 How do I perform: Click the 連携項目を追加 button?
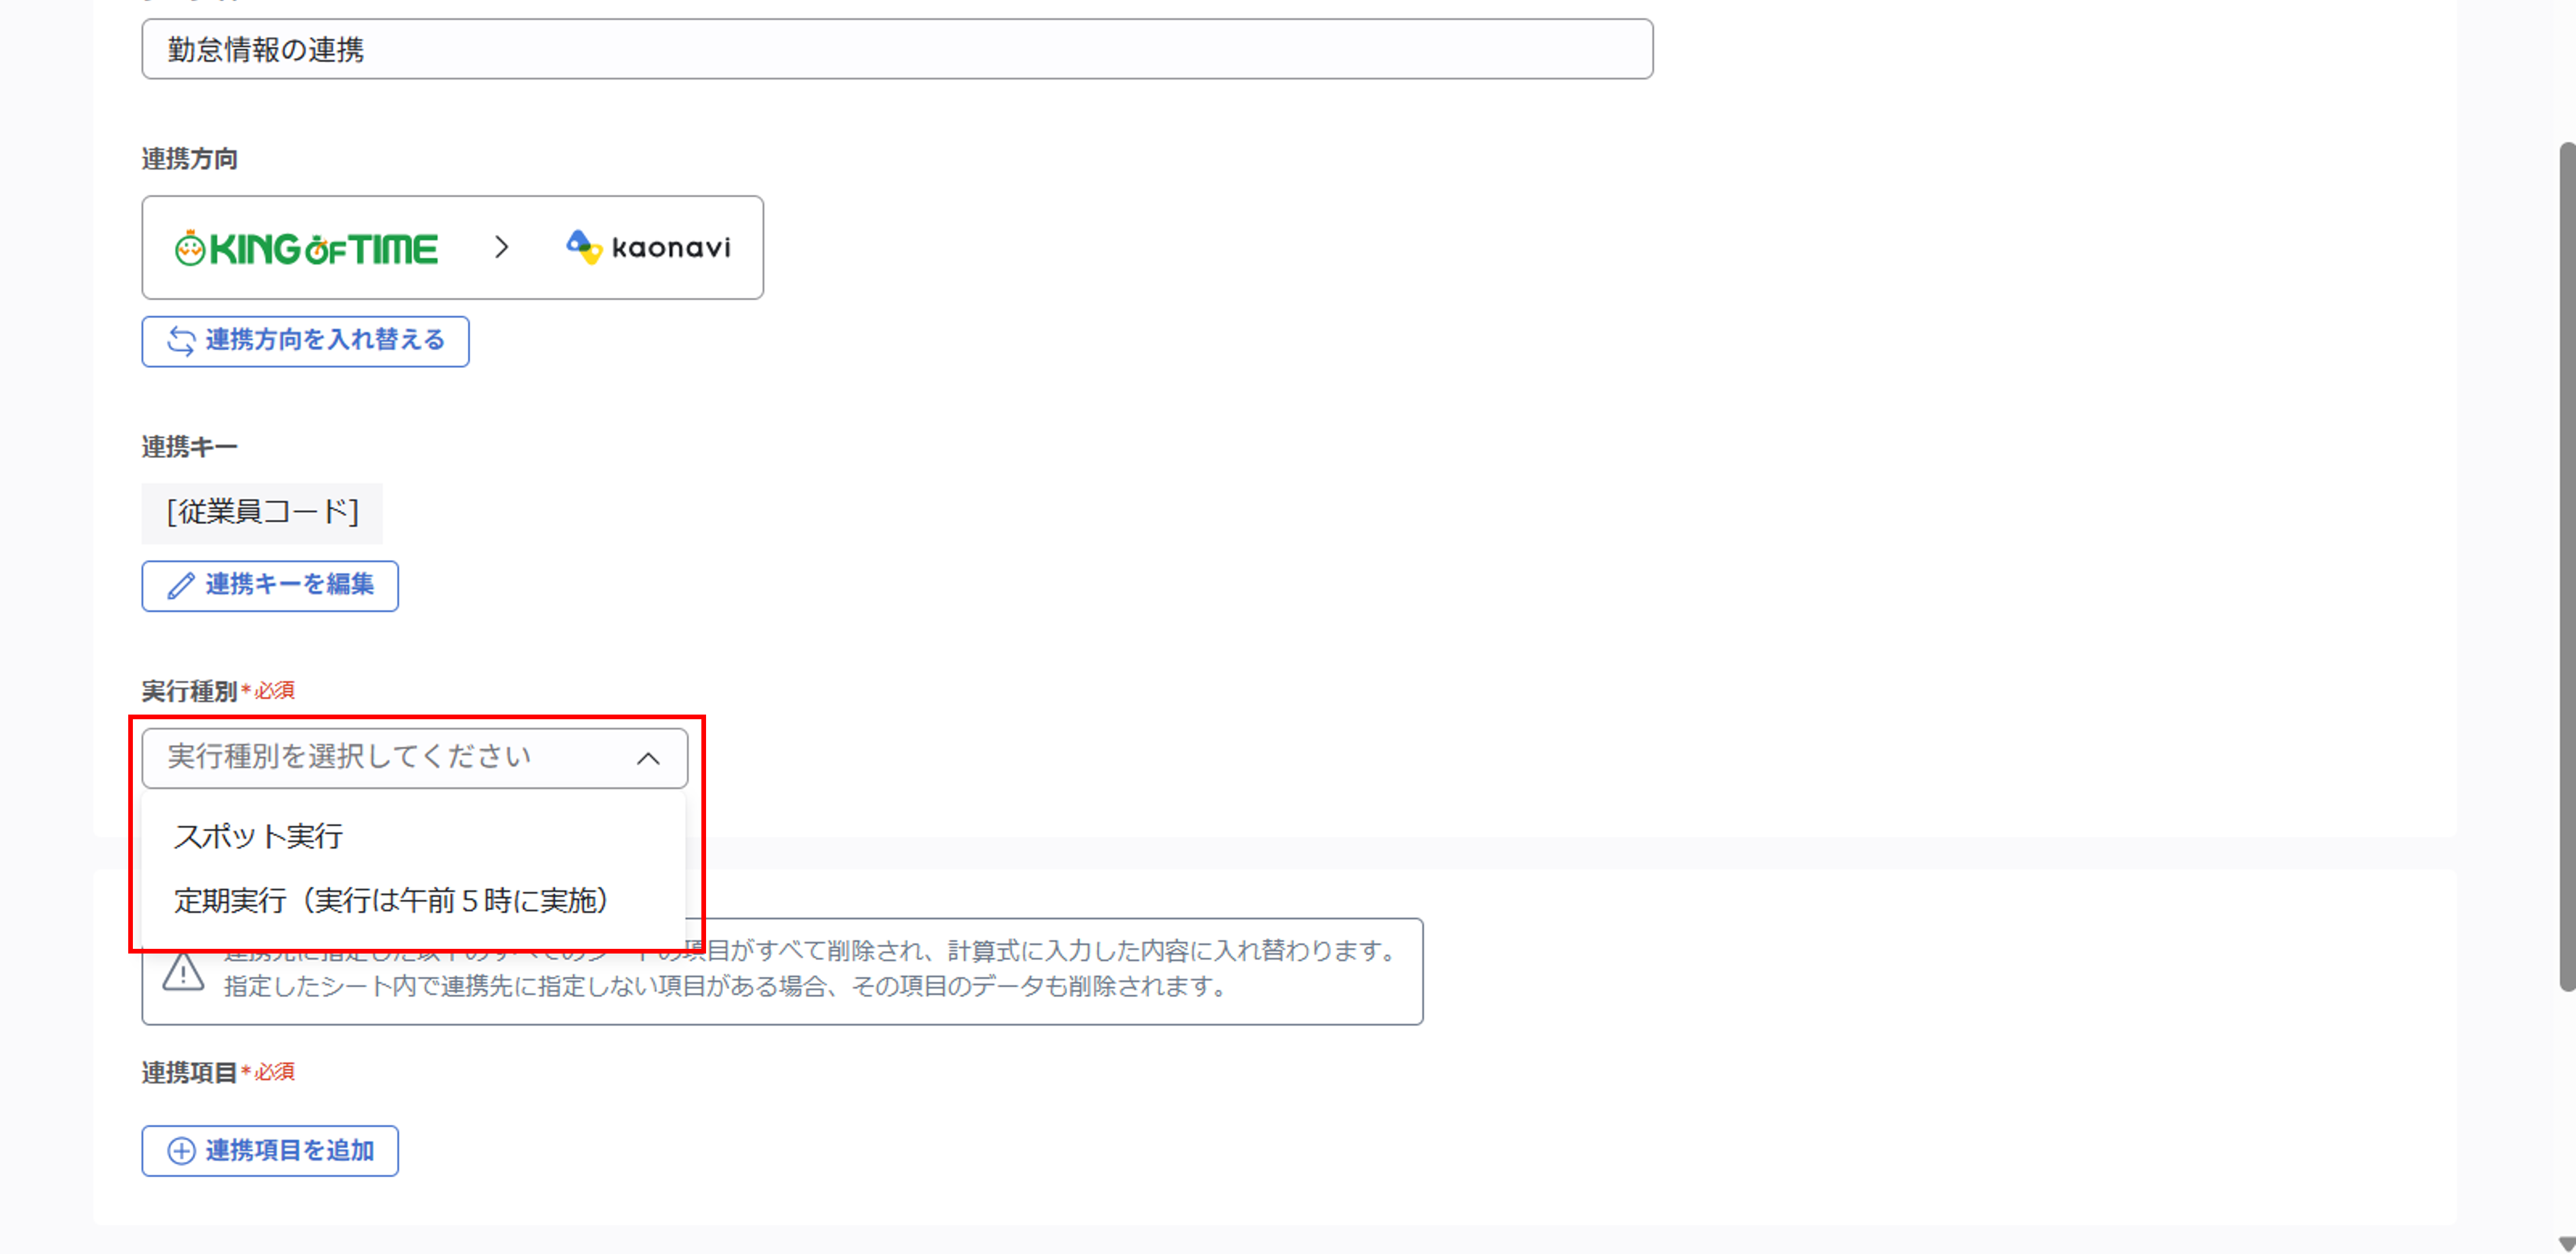(269, 1151)
